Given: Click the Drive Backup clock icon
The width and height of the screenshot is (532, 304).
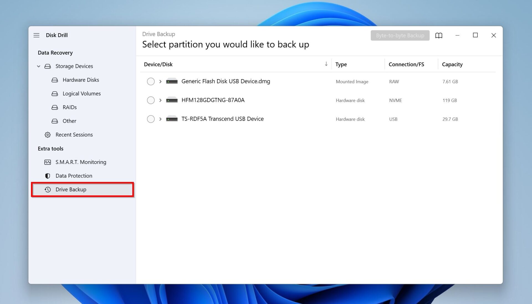Looking at the screenshot, I should point(48,190).
